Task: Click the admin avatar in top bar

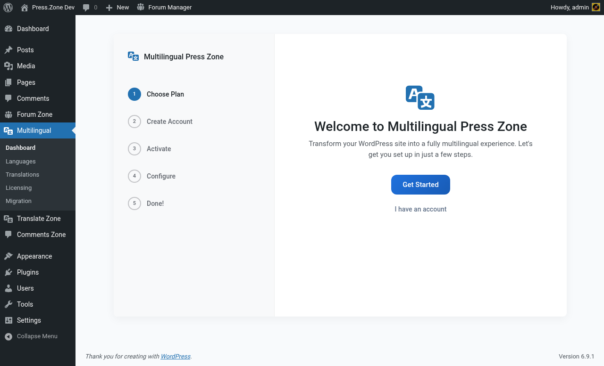Action: click(x=596, y=8)
